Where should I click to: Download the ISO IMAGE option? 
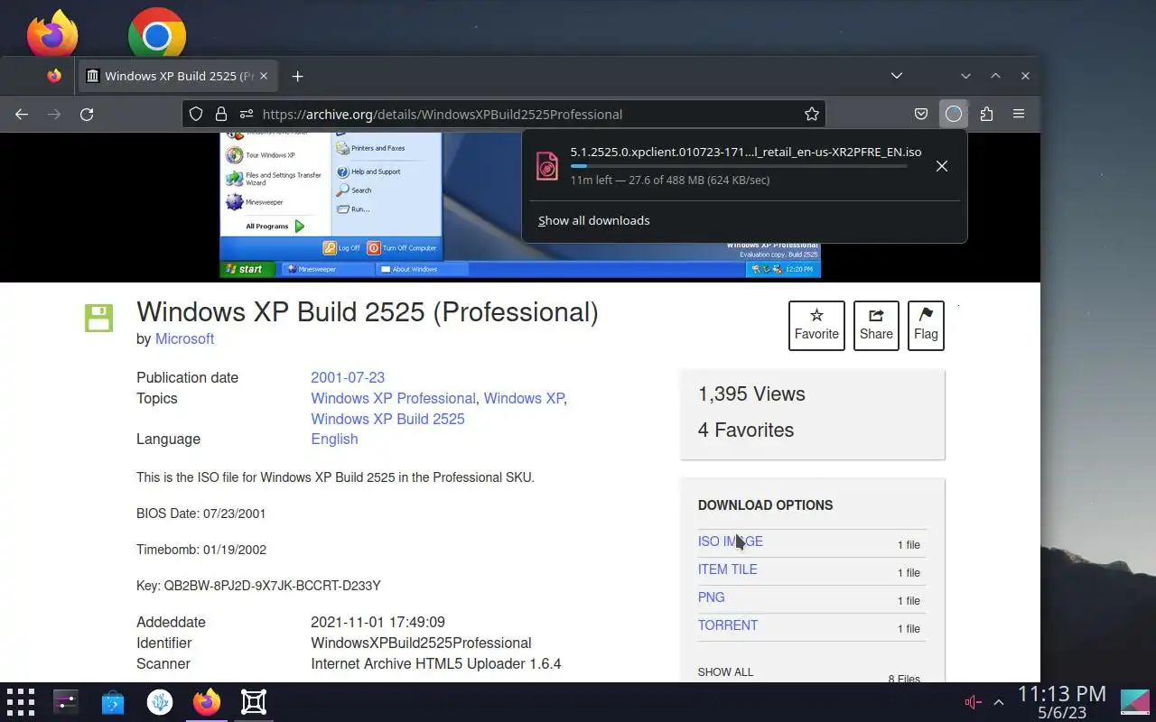pyautogui.click(x=731, y=541)
